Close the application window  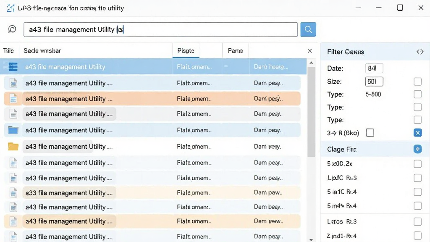[x=421, y=8]
